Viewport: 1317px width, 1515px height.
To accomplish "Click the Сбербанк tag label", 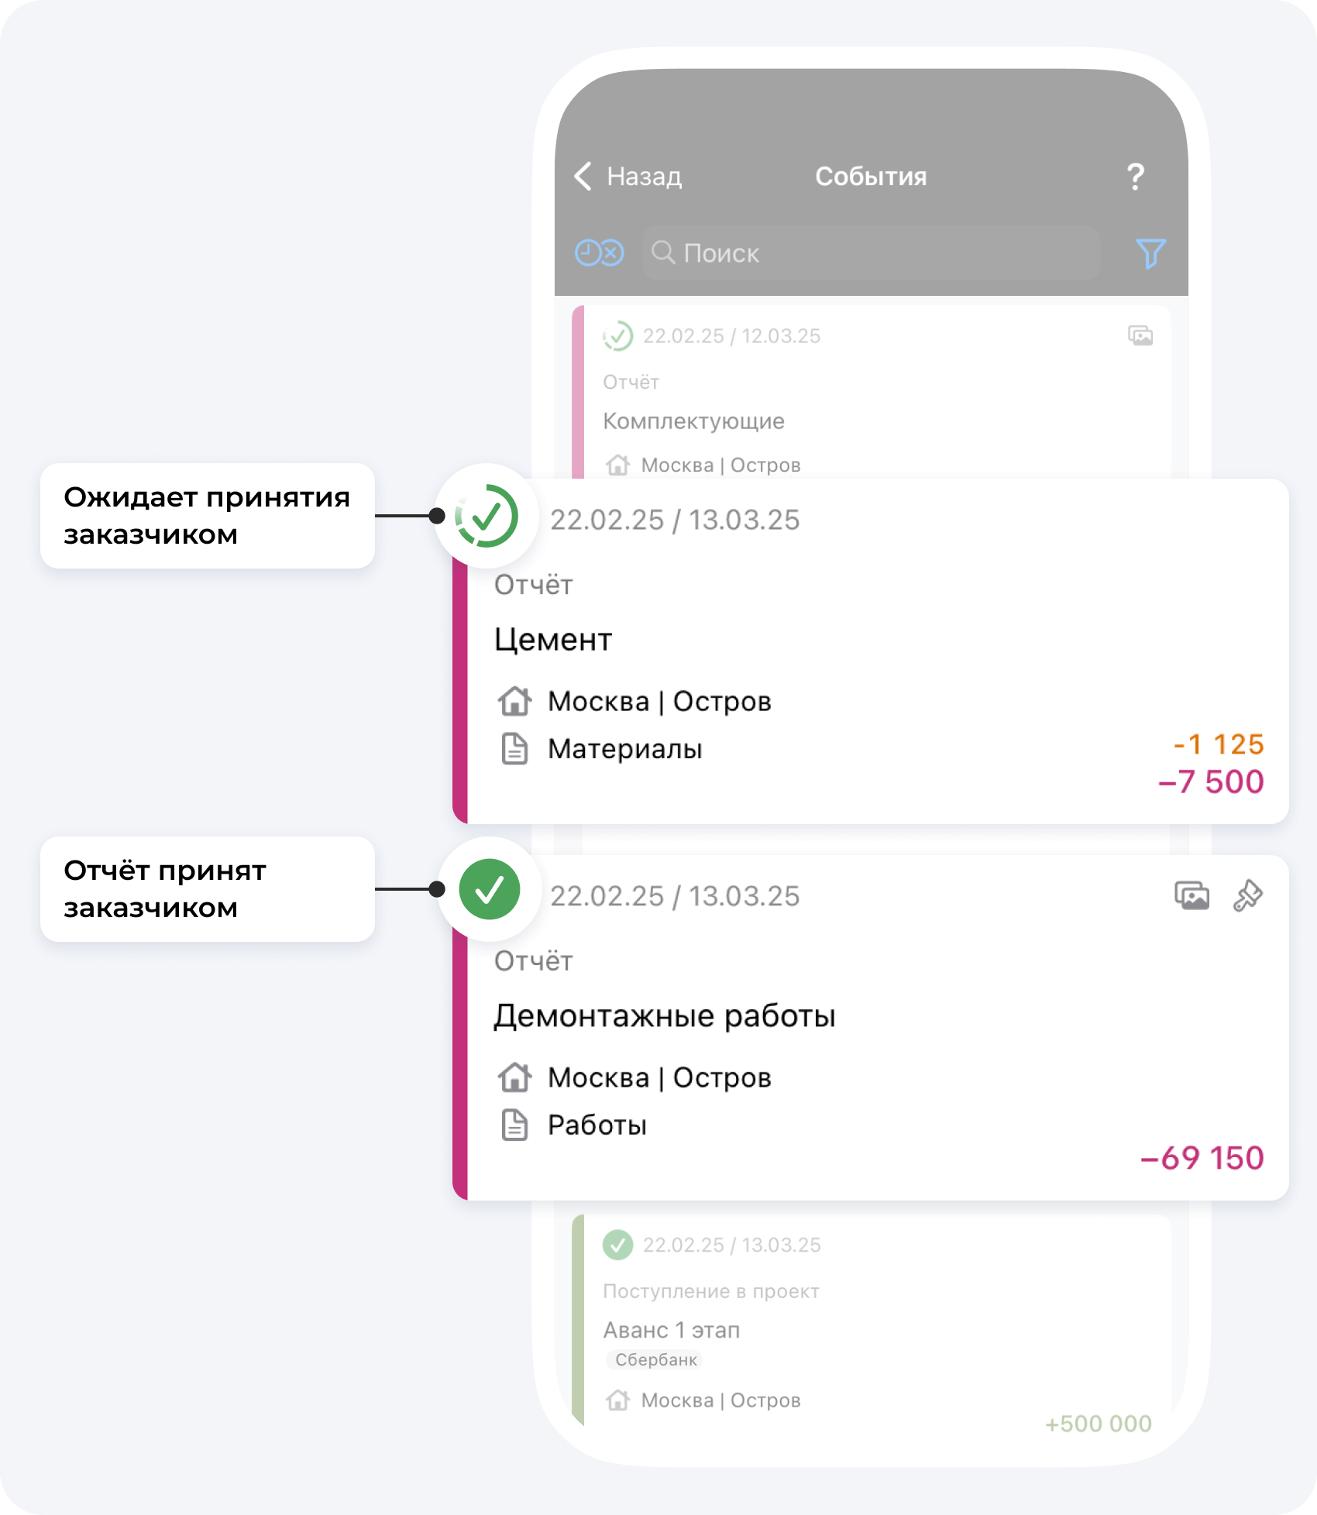I will click(655, 1359).
